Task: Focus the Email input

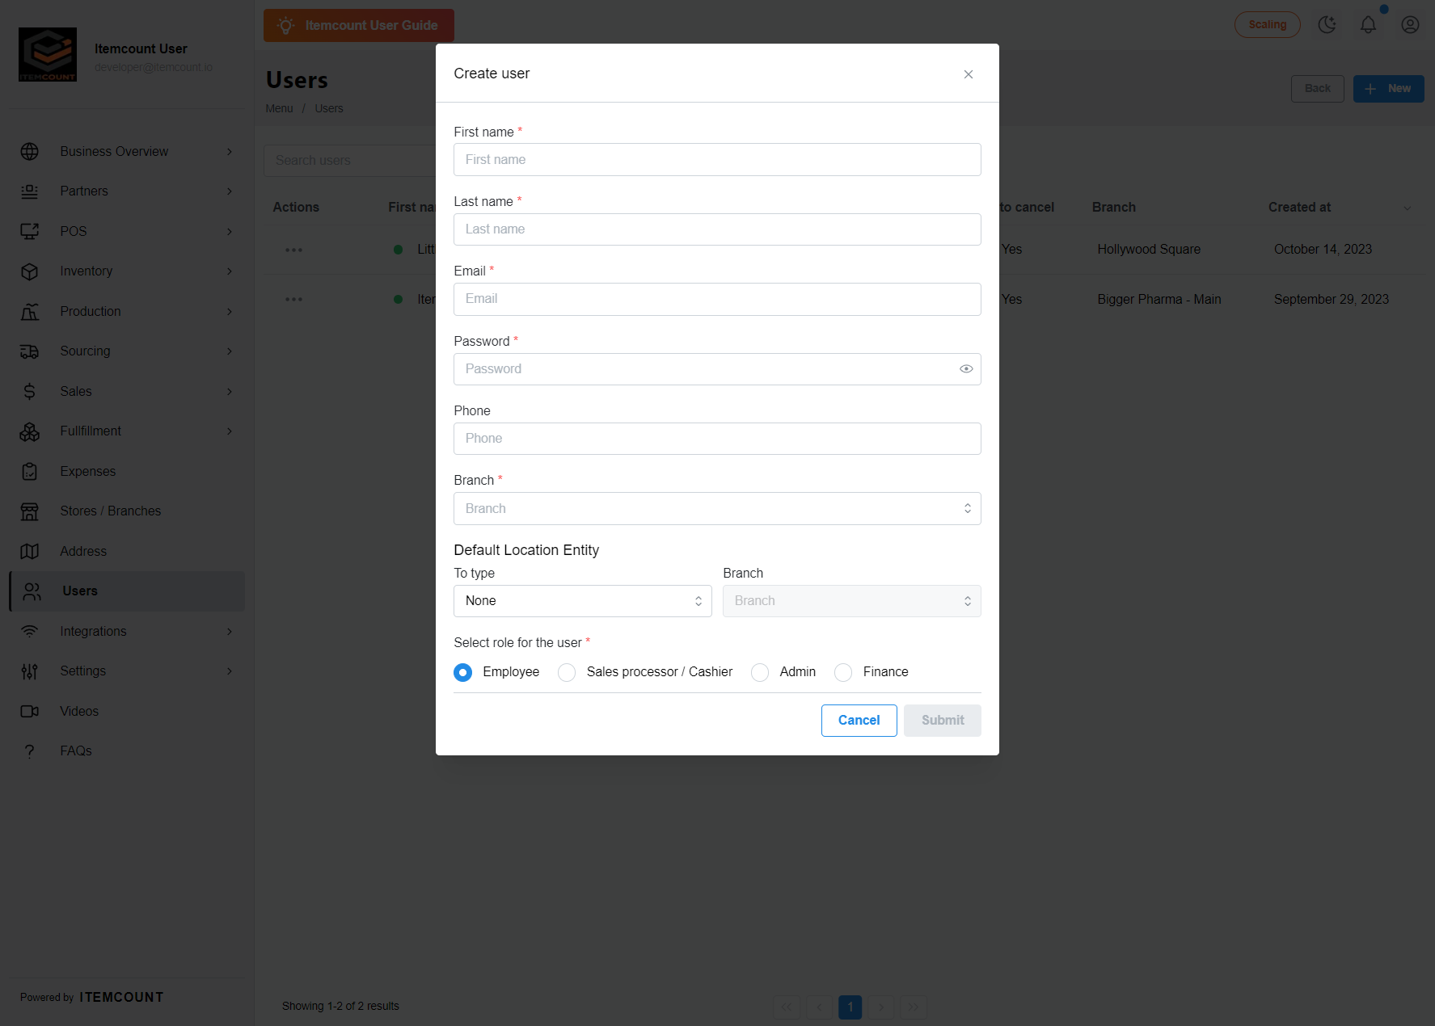Action: [x=717, y=299]
